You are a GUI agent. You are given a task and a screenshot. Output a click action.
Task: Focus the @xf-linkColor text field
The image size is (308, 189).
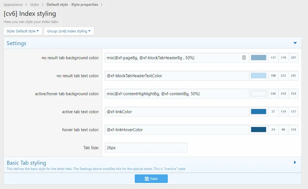[177, 112]
